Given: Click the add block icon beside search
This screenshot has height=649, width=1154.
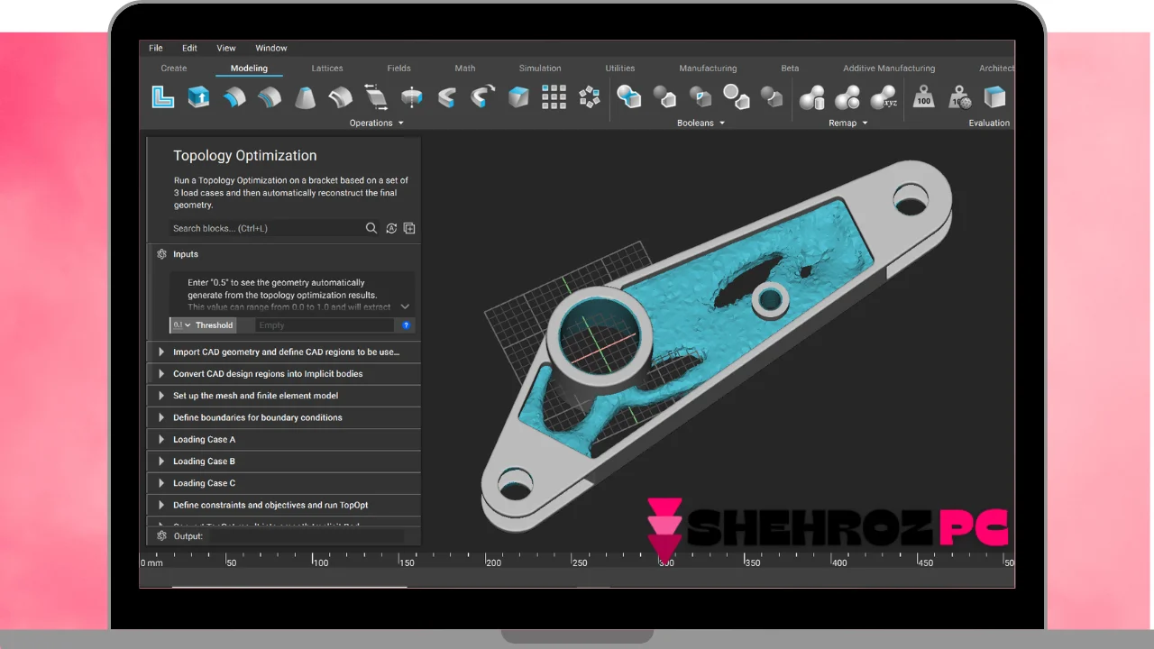Looking at the screenshot, I should coord(409,229).
